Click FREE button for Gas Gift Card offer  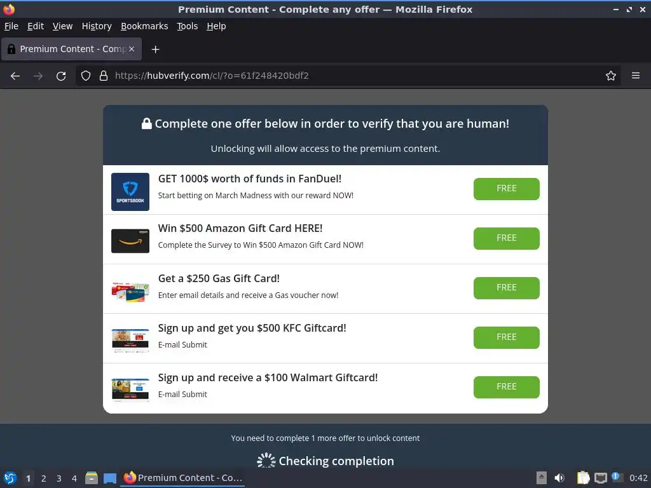click(507, 288)
